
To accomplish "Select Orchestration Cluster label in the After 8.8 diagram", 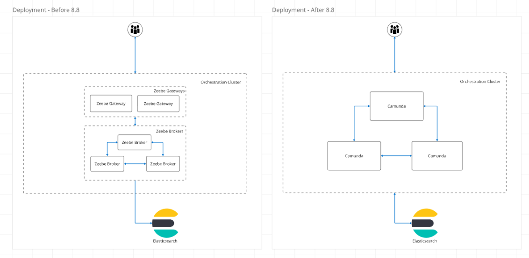I will tap(480, 82).
